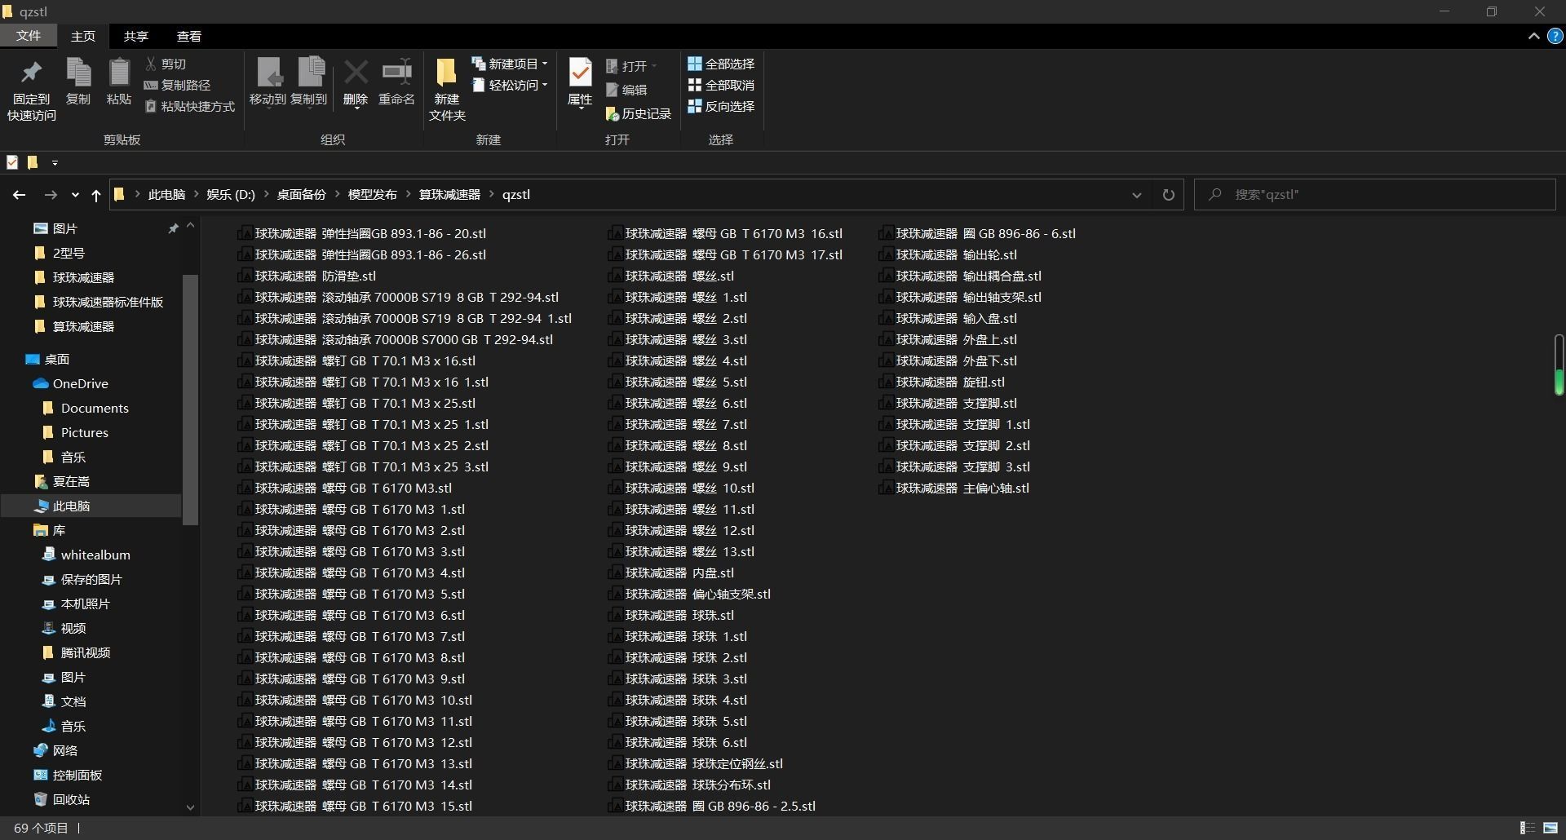The width and height of the screenshot is (1566, 840).
Task: Go back with the Back arrow
Action: coord(19,195)
